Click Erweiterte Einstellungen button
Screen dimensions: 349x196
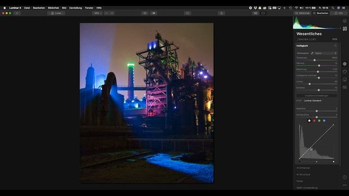click(x=316, y=96)
